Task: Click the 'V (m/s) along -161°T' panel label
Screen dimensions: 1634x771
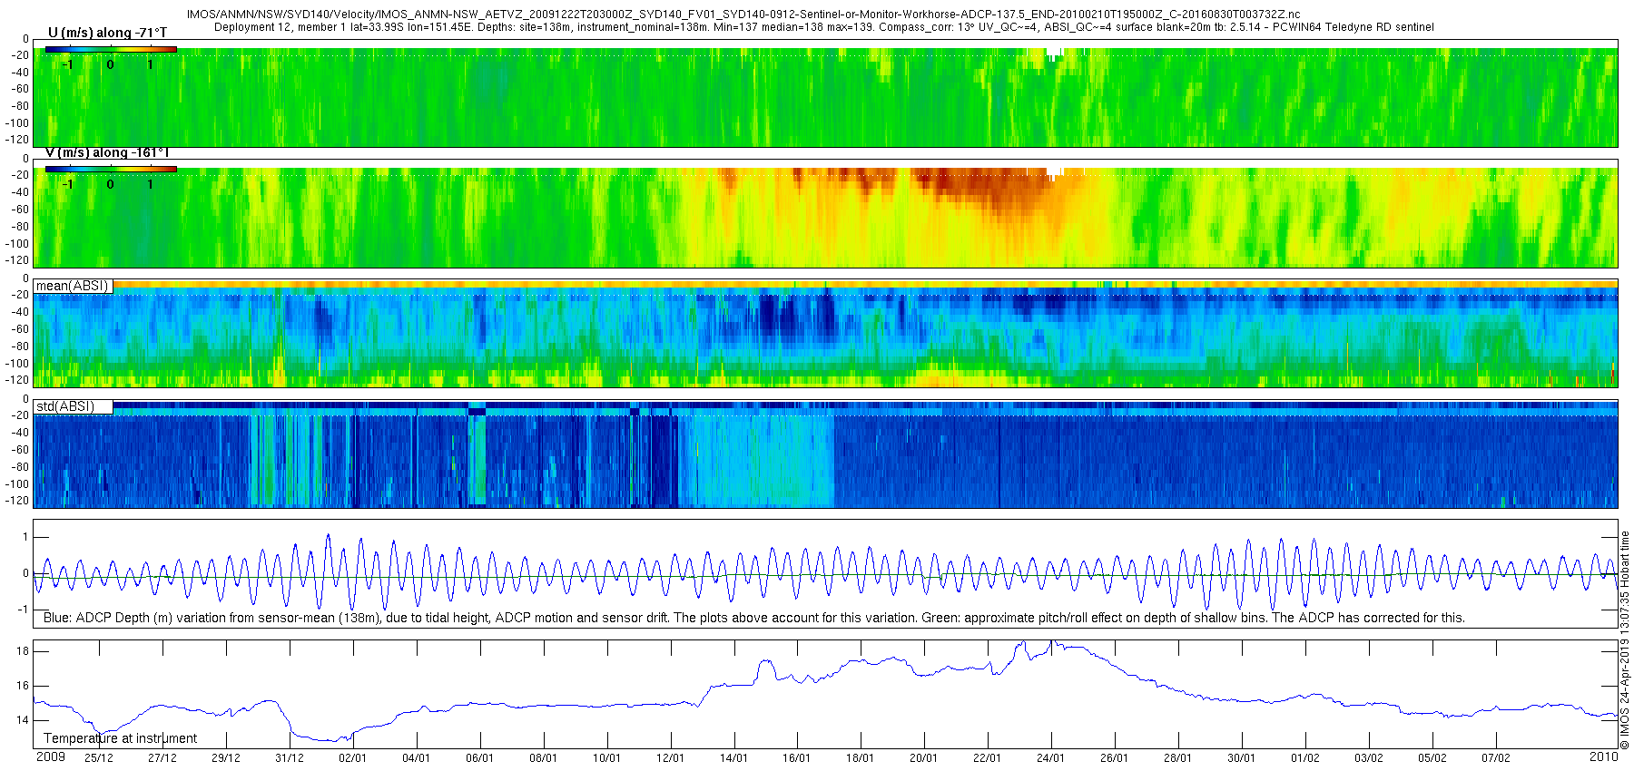Action: coord(107,152)
